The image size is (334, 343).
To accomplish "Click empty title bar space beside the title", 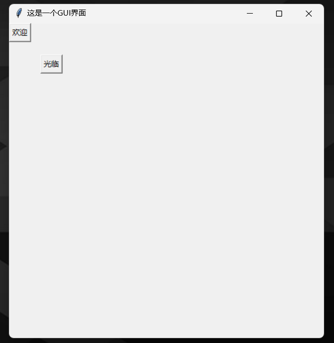I will [x=160, y=14].
